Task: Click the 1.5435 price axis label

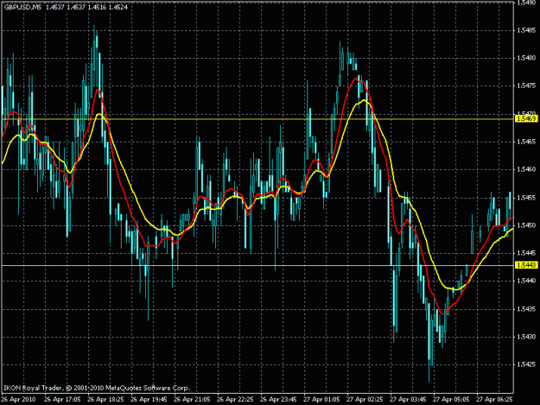Action: tap(526, 308)
